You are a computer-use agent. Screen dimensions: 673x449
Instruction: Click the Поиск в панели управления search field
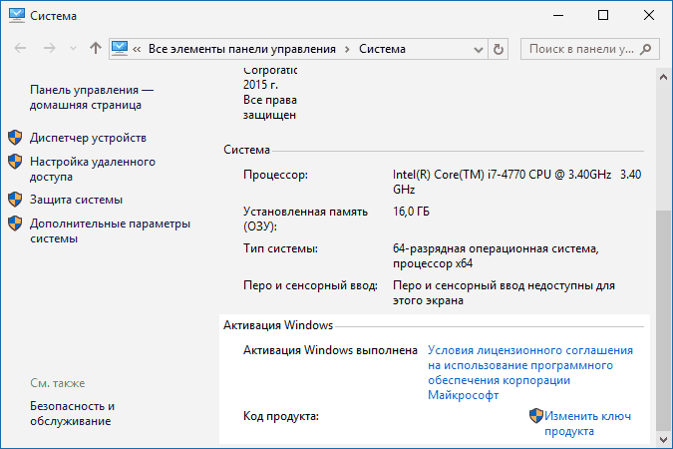[x=581, y=48]
